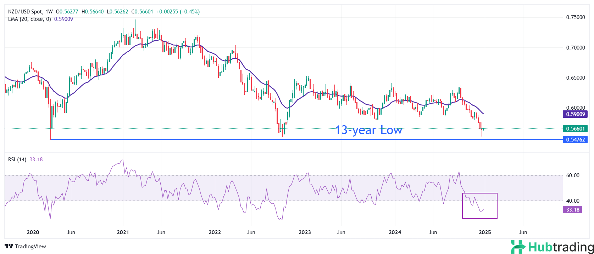
Task: Click the '13-year Low' text annotation
Action: (368, 130)
